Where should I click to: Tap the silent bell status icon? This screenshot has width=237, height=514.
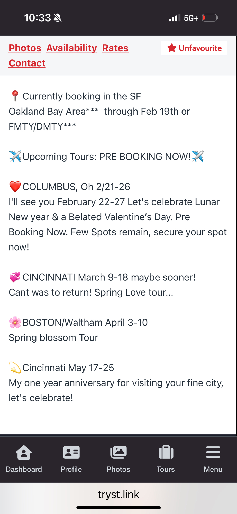[58, 18]
